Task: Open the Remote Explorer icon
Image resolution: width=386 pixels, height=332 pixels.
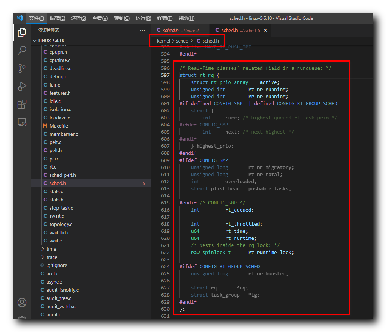Action: pyautogui.click(x=22, y=122)
